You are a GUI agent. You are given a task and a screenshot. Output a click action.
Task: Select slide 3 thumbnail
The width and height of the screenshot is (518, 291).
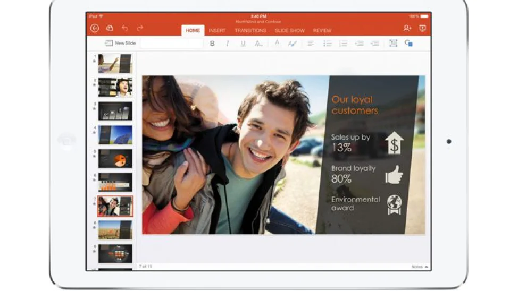[115, 111]
